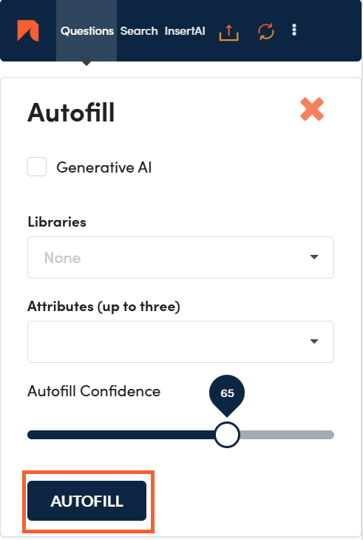This screenshot has width=363, height=540.
Task: Click the orange sync refresh icon
Action: tap(266, 31)
